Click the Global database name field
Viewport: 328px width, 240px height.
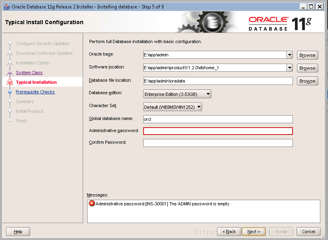point(218,119)
